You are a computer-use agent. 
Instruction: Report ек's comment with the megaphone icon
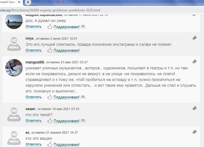click(x=194, y=132)
